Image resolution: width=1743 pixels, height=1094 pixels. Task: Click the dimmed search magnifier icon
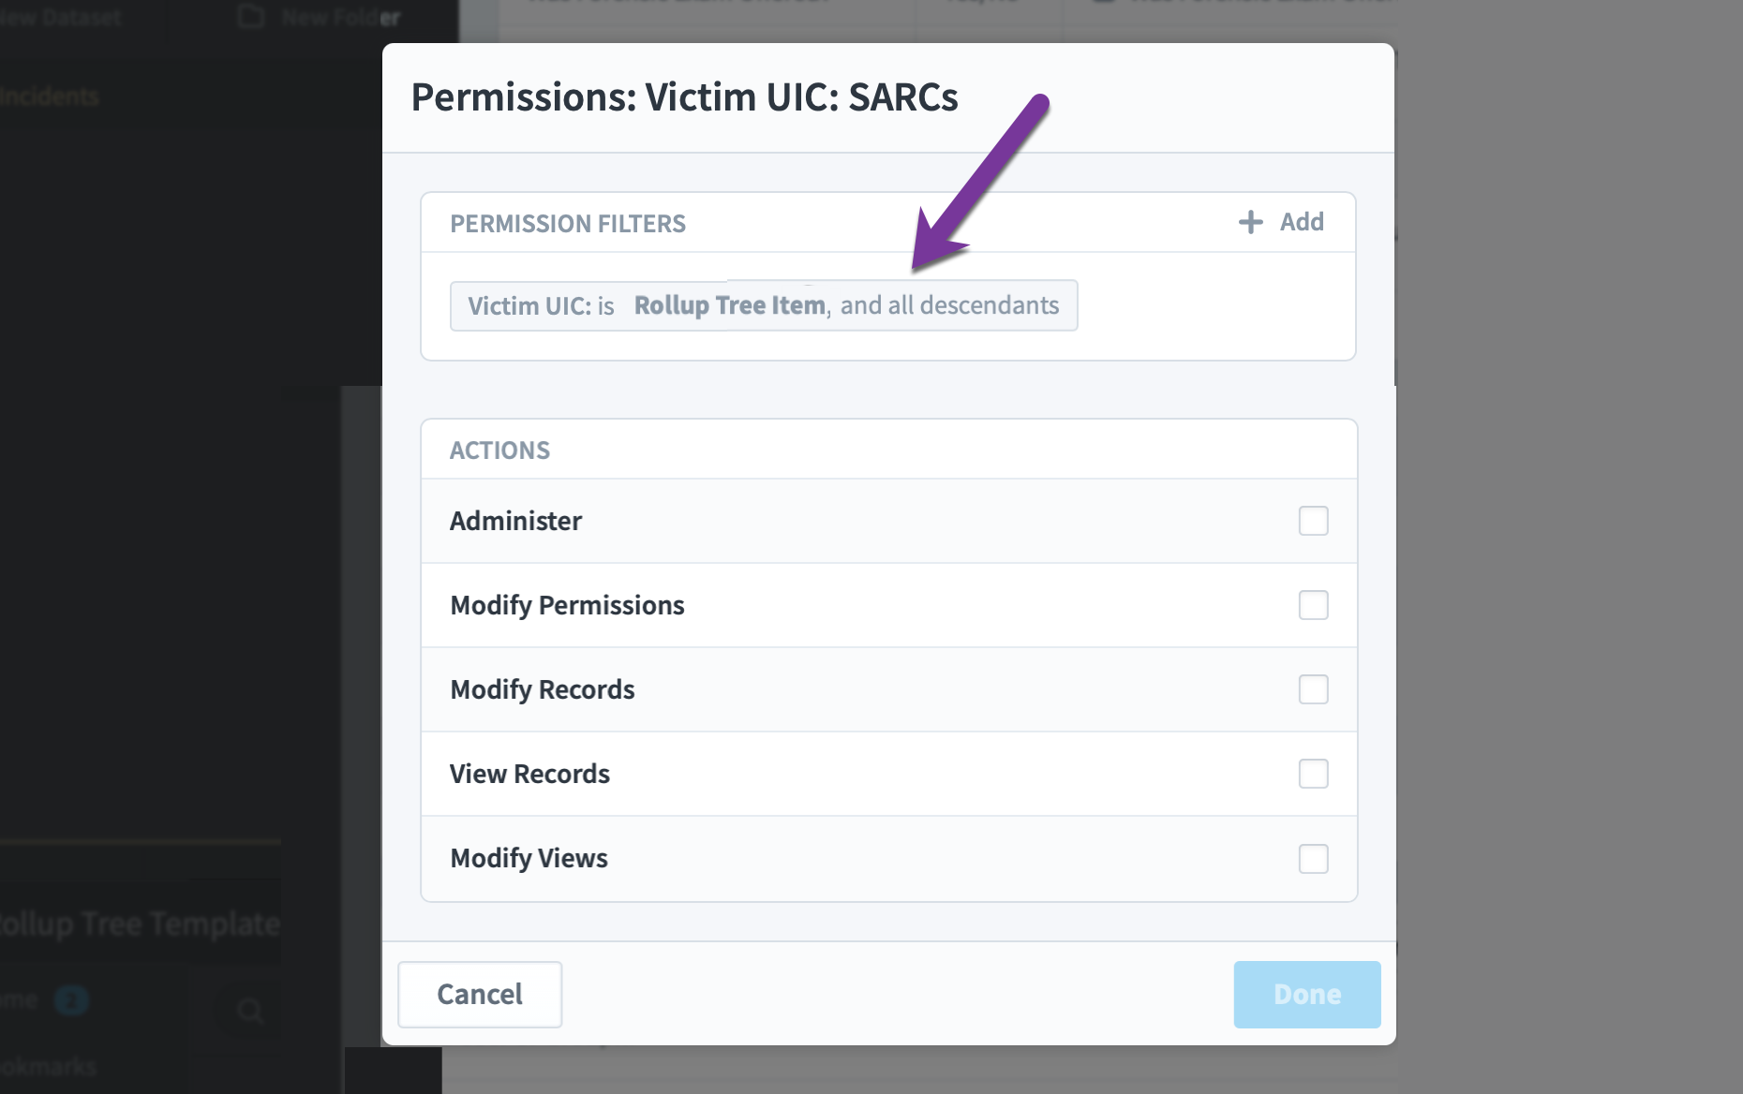[250, 1010]
